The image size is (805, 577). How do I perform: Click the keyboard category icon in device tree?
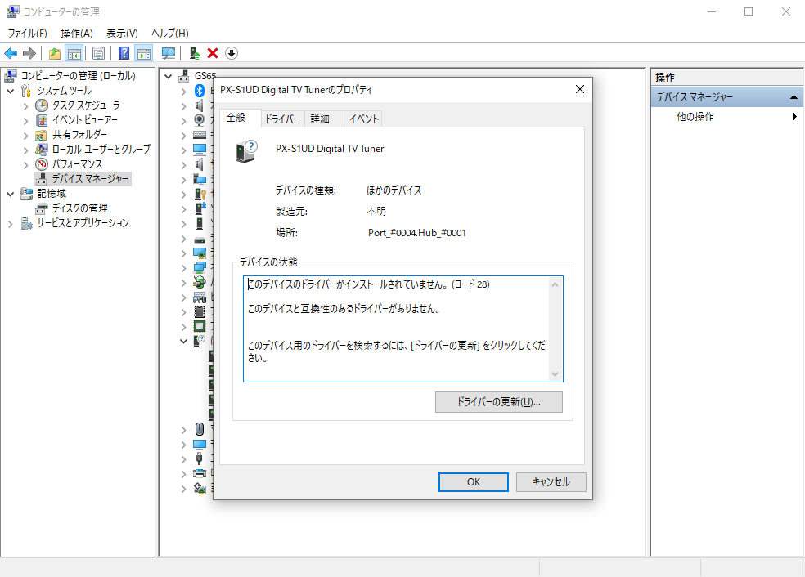click(x=199, y=135)
